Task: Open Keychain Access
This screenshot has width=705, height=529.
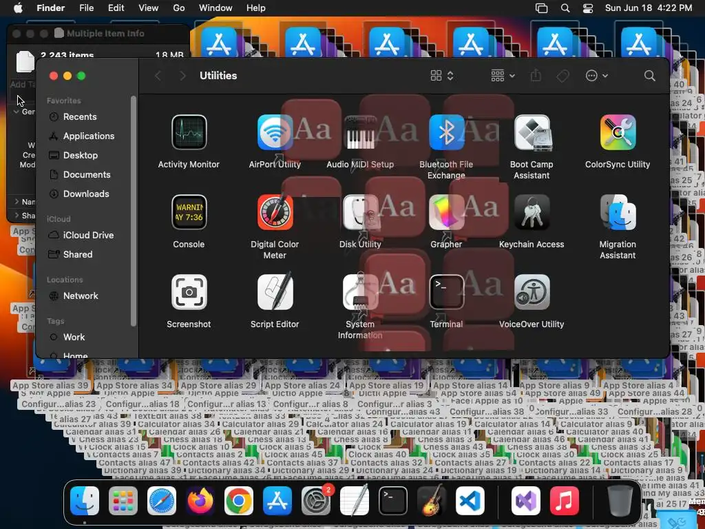Action: 532,212
